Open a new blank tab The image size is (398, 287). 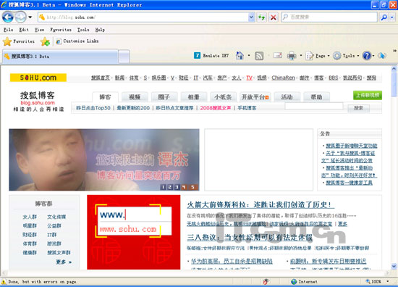[124, 57]
